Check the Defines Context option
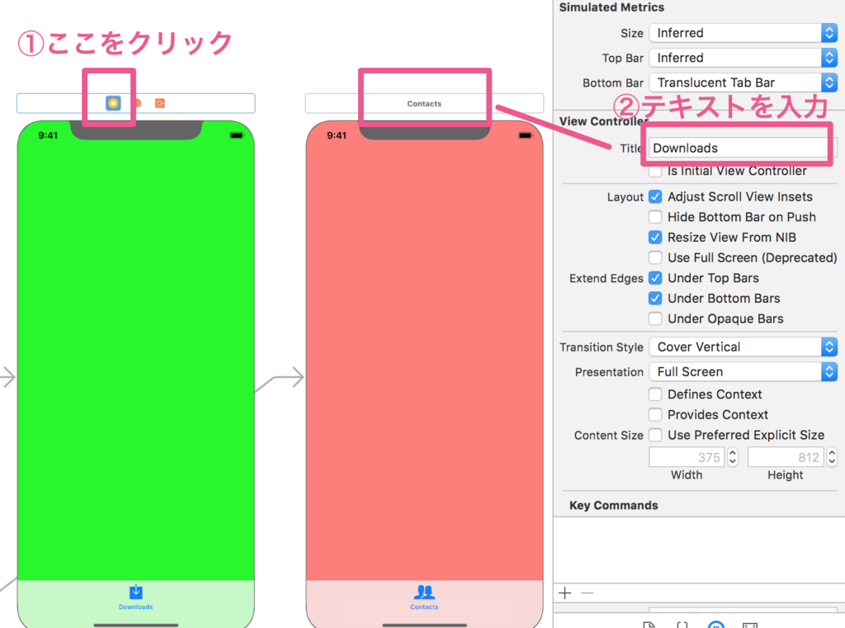This screenshot has height=628, width=845. 655,394
